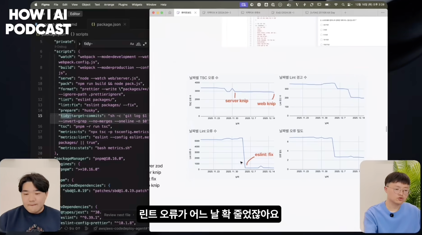Click the "prepare": "husky" line
Image resolution: width=422 pixels, height=235 pixels.
click(x=79, y=110)
